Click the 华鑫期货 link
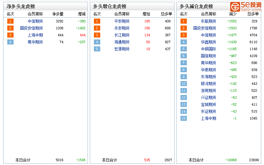 [208, 42]
